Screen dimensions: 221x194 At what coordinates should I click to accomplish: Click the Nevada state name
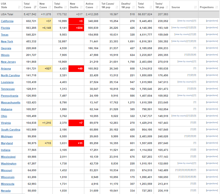(6, 191)
